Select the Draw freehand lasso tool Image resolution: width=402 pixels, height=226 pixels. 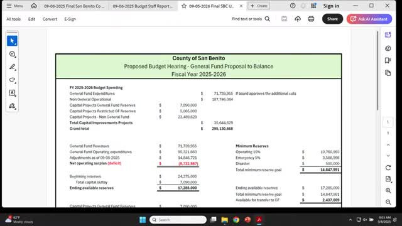(12, 80)
